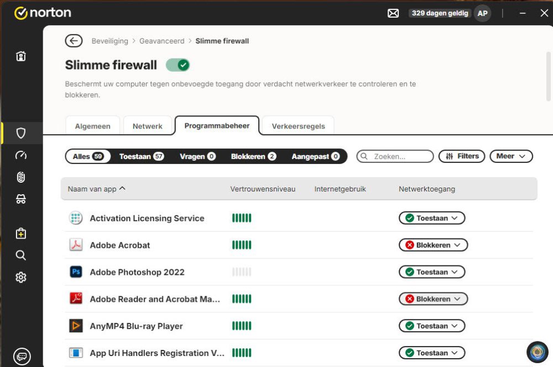The width and height of the screenshot is (553, 367).
Task: Filter list by Blokkeren 2
Action: (253, 156)
